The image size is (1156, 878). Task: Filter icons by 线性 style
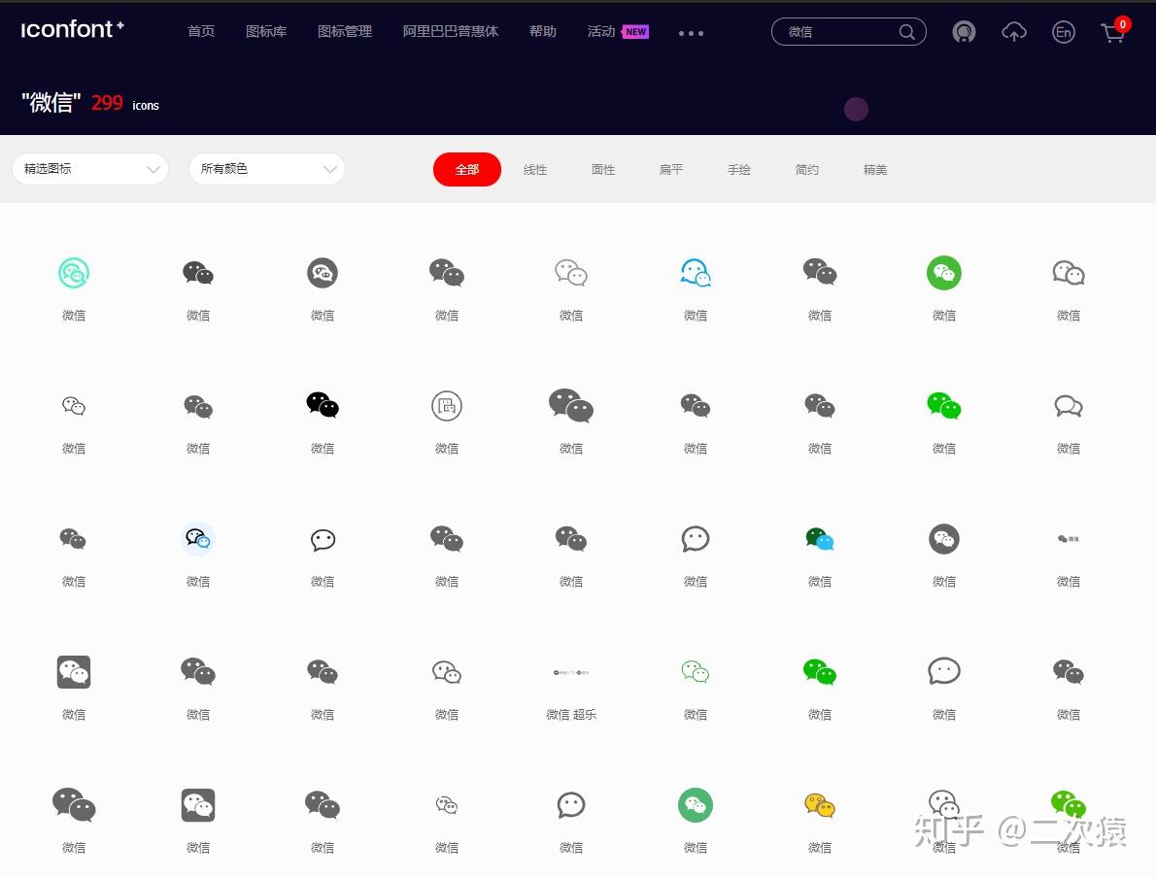coord(535,170)
